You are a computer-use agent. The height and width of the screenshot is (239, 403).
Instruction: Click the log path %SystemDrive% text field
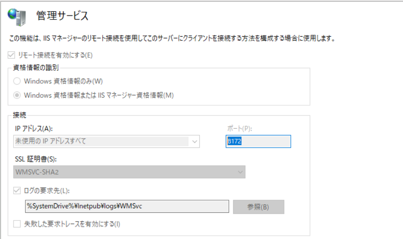pos(127,206)
